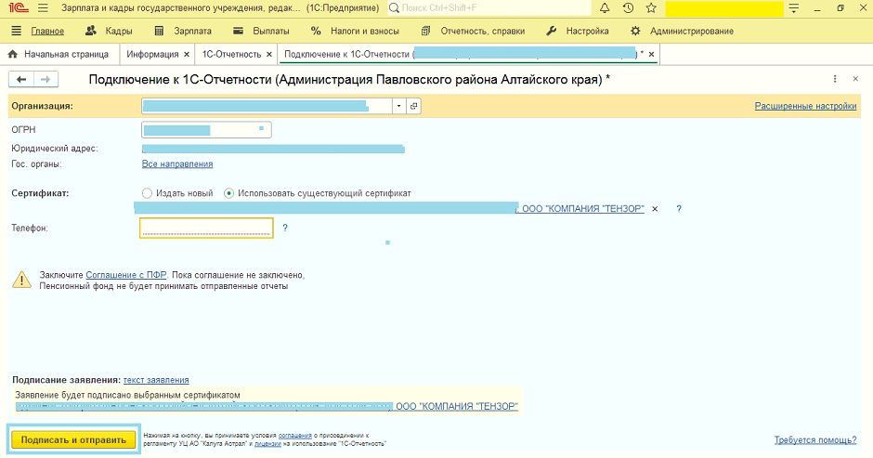Click the 1C logo icon
This screenshot has width=873, height=458.
pyautogui.click(x=19, y=8)
